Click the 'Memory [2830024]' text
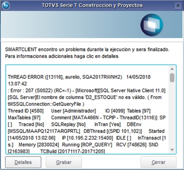The image size is (184, 170). tap(39, 145)
